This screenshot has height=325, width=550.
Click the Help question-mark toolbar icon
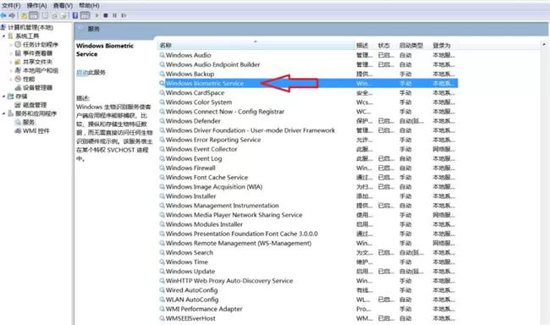click(75, 15)
